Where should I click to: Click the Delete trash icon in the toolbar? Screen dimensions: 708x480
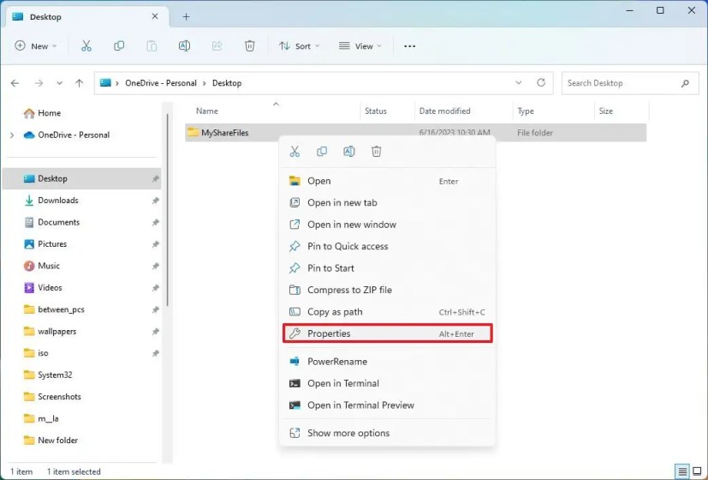[249, 46]
